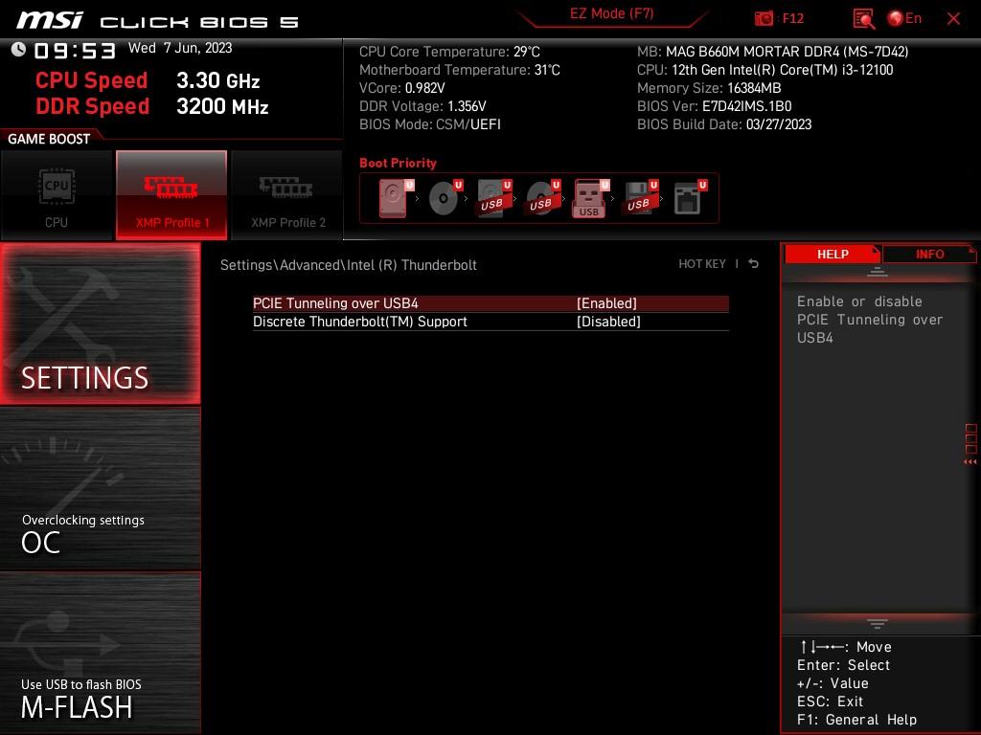The image size is (981, 735).
Task: Select the hard disk boot device icon
Action: click(x=396, y=198)
